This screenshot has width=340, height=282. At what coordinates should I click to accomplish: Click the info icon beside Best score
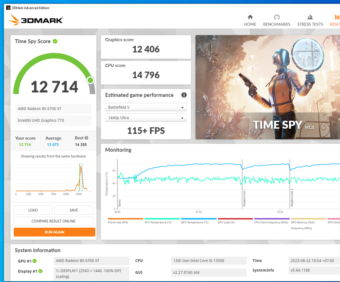(x=86, y=138)
